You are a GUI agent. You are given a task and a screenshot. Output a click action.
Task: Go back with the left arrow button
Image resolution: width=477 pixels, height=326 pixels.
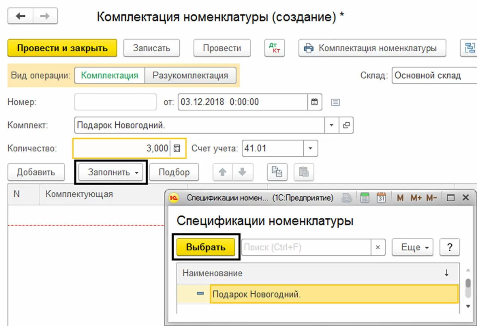[20, 16]
